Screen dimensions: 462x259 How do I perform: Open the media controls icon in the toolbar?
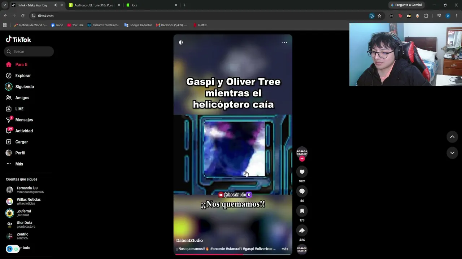(439, 16)
